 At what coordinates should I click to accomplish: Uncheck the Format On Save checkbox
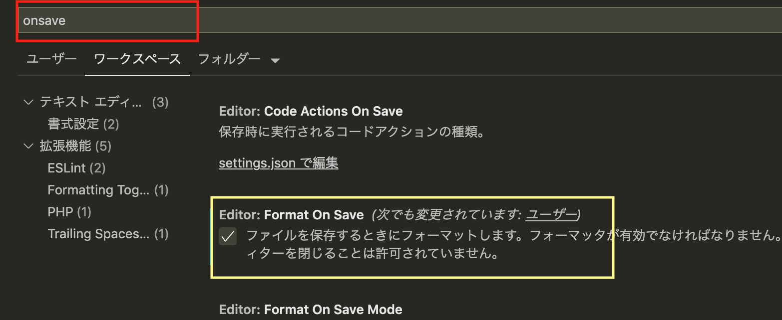[x=228, y=237]
